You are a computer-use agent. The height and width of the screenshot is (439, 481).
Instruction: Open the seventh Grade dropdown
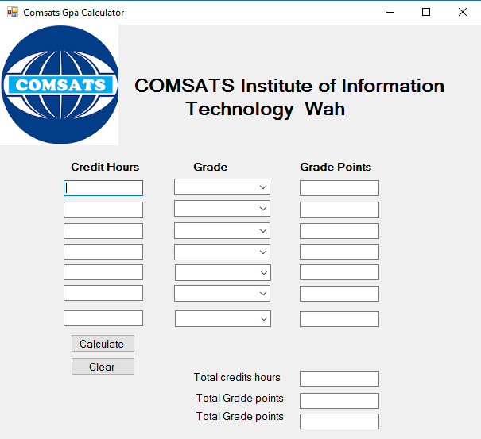tap(223, 319)
